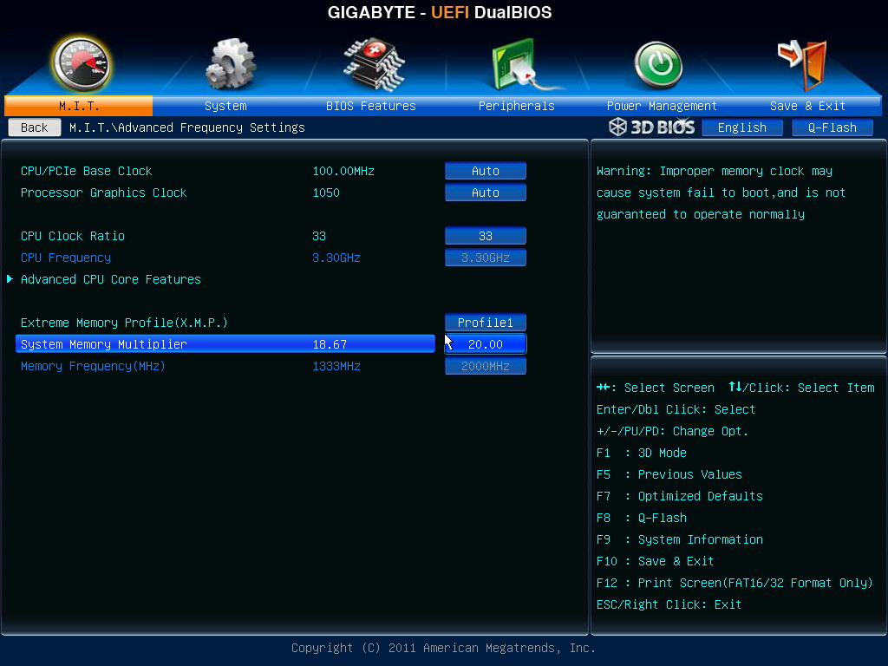Viewport: 888px width, 666px height.
Task: Open the BIOS Features tab
Action: coord(371,106)
